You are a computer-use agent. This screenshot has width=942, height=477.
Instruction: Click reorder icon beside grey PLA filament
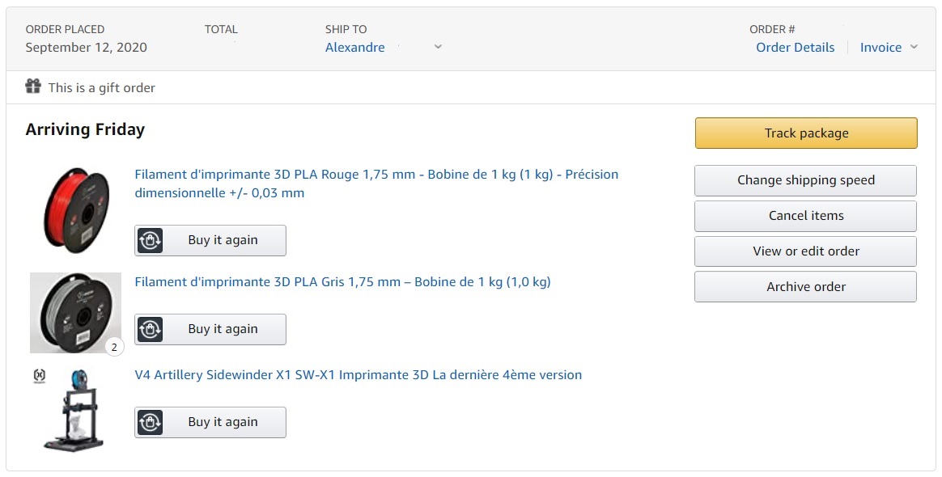[x=151, y=329]
